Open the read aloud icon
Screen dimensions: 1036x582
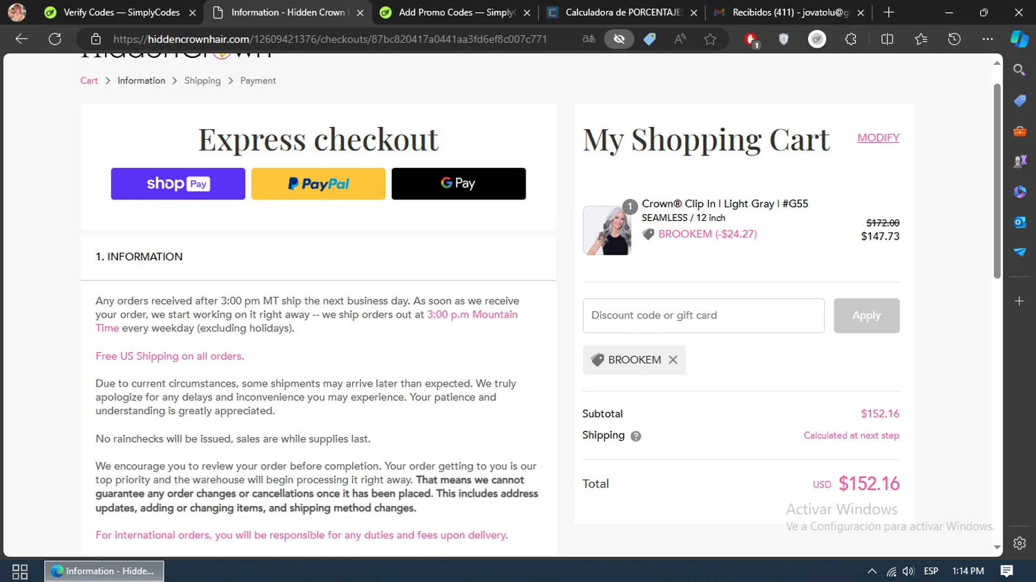click(x=680, y=39)
